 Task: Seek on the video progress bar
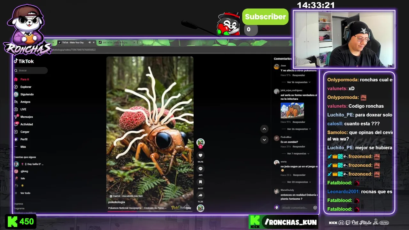click(150, 211)
